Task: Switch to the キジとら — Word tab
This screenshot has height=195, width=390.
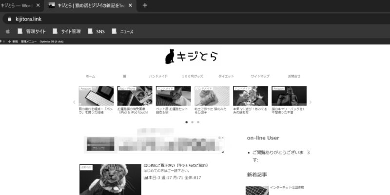Action: [17, 5]
